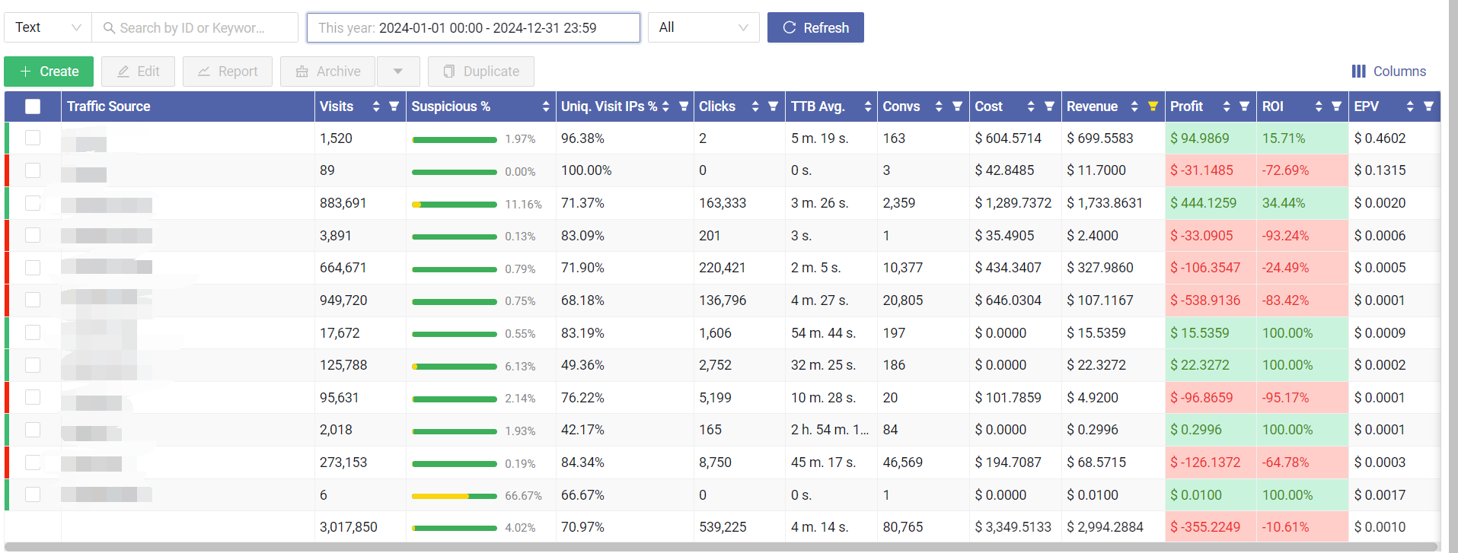Check the row with 949,720 visits

click(33, 300)
